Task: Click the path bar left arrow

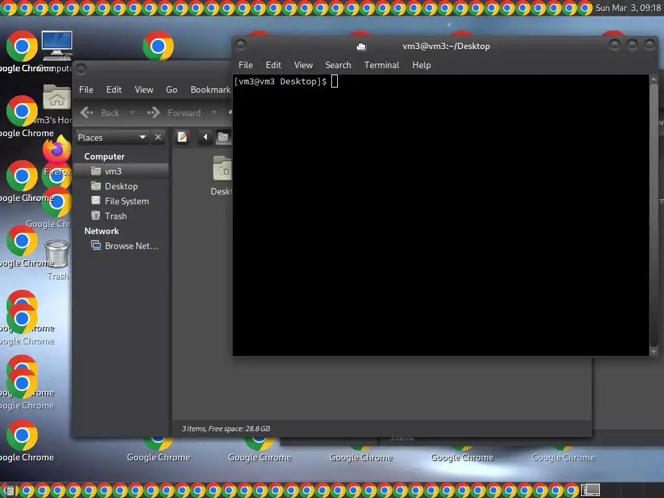Action: [206, 137]
